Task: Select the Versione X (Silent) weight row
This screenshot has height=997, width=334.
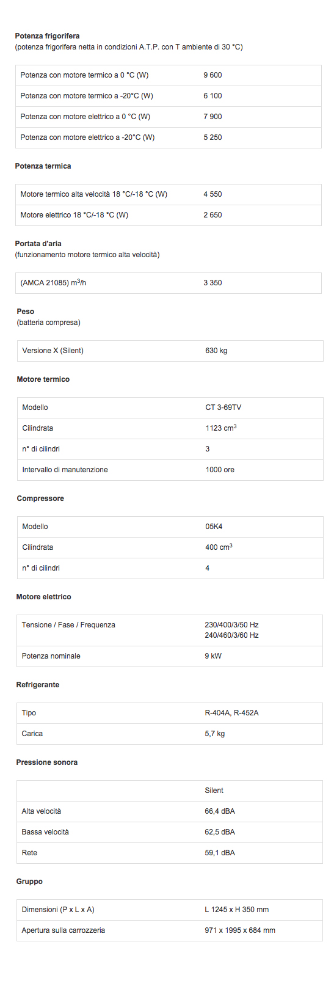Action: (170, 351)
